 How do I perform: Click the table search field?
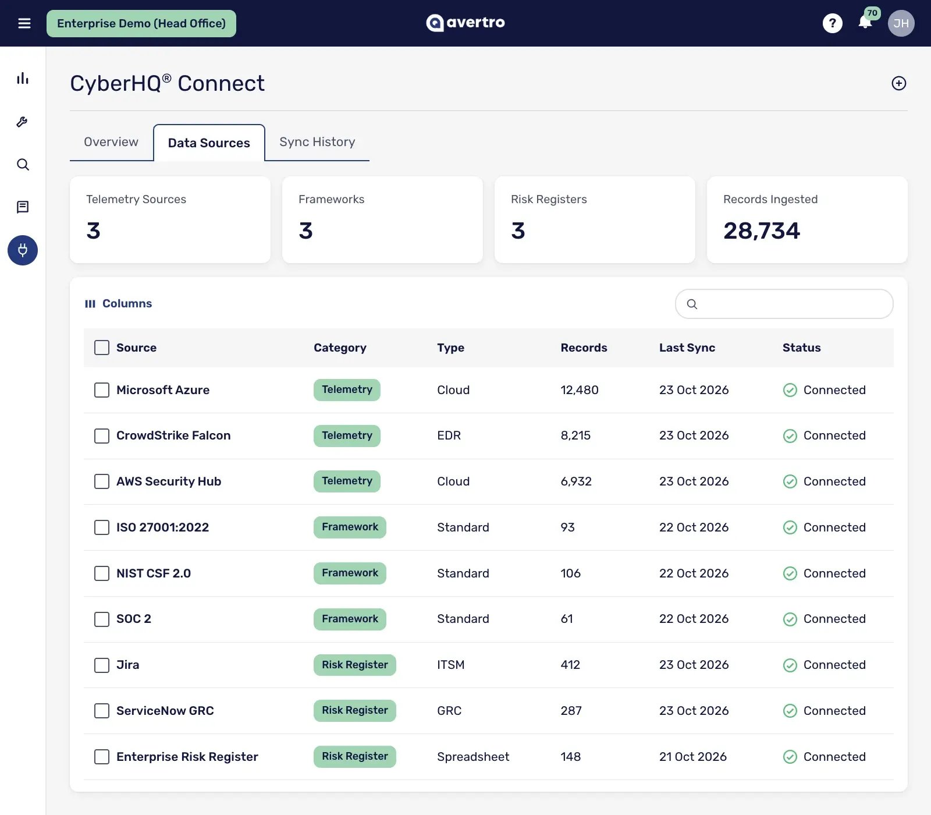(784, 304)
